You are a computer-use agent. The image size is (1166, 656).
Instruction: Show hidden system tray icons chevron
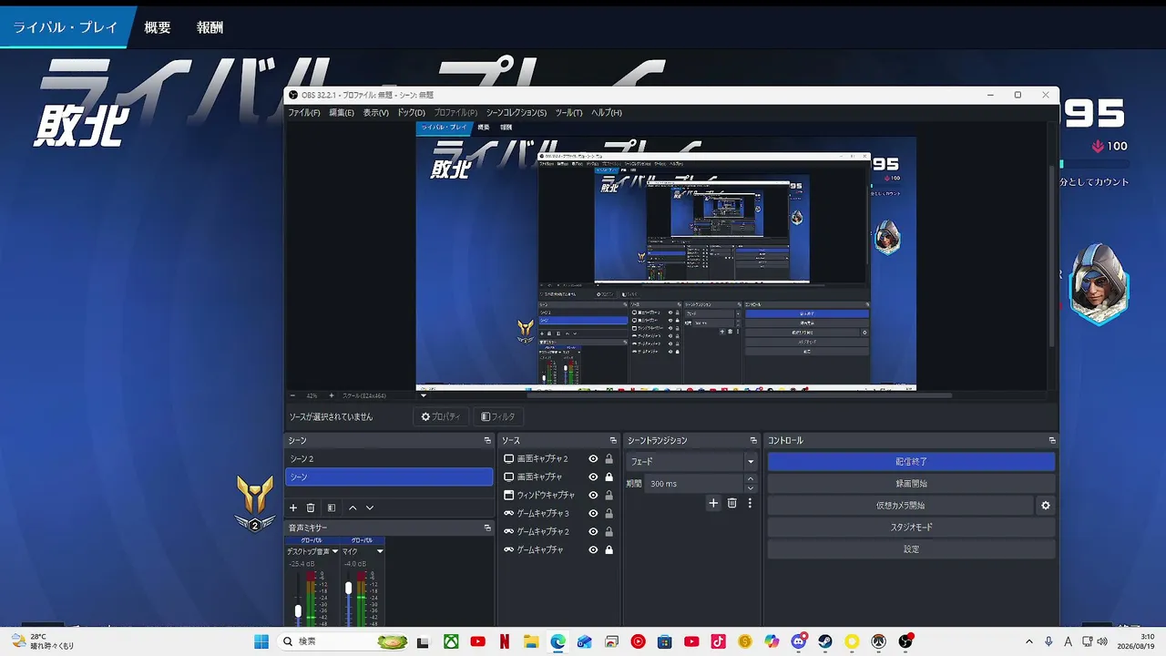[1029, 641]
